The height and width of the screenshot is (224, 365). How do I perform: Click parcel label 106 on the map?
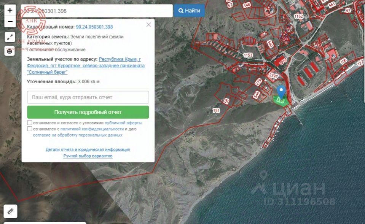pos(343,61)
